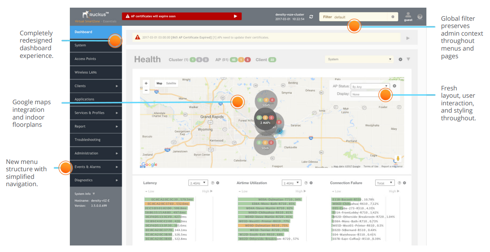Open the Latency chart settings gear
The width and height of the screenshot is (490, 252).
coord(218,183)
